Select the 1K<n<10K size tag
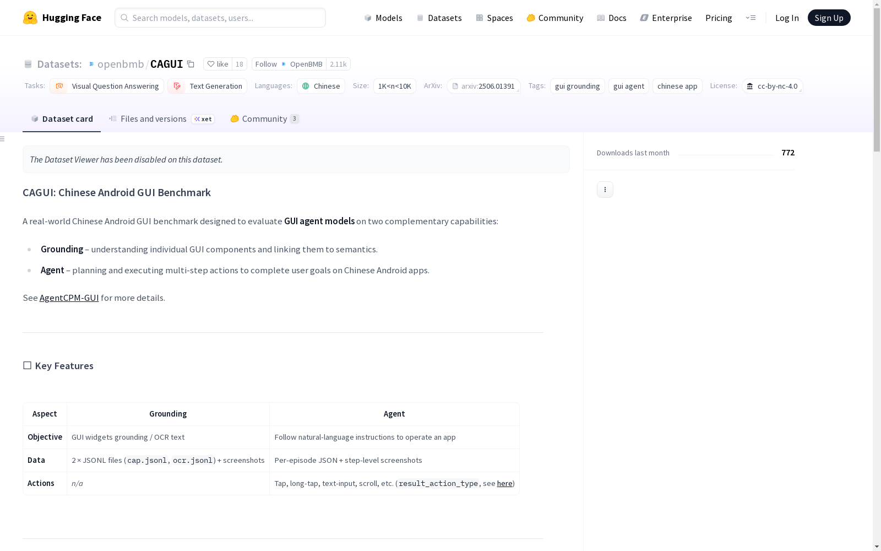The image size is (881, 551). tap(395, 86)
